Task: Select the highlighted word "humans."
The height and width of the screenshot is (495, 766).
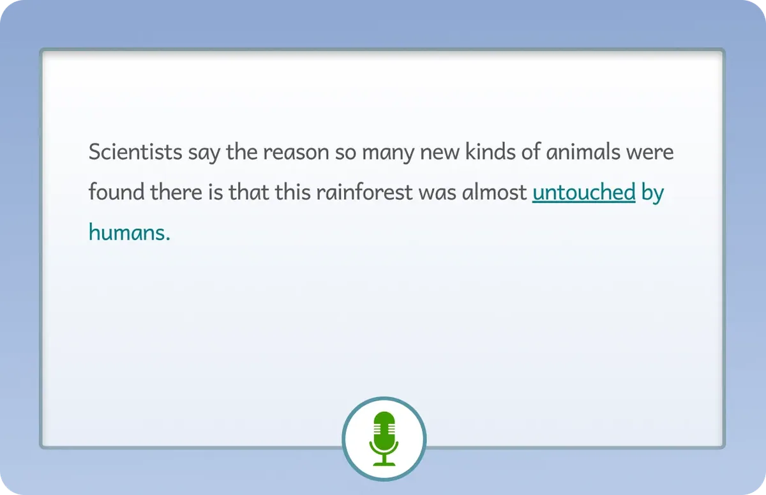Action: click(130, 232)
